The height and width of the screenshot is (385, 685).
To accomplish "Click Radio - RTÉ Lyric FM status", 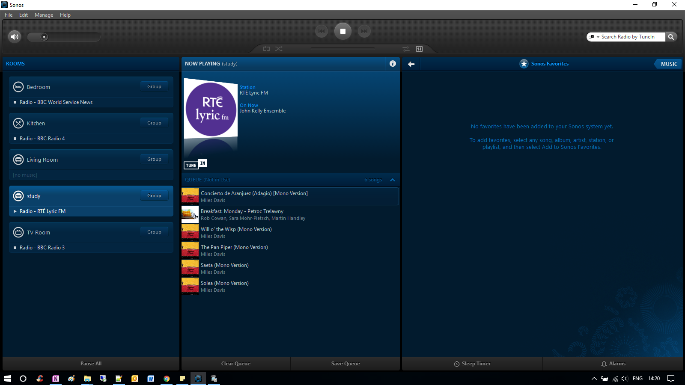I will [43, 211].
